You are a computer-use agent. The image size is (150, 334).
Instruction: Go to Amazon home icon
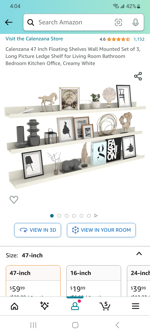[14, 306]
